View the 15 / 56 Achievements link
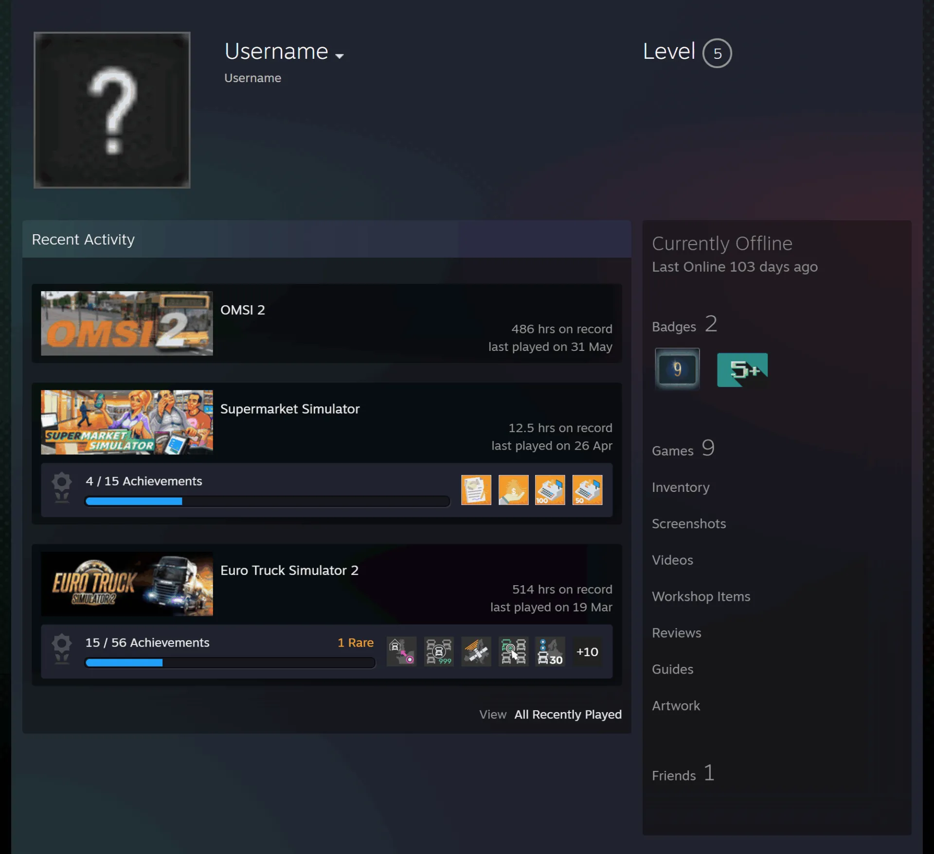 tap(147, 643)
